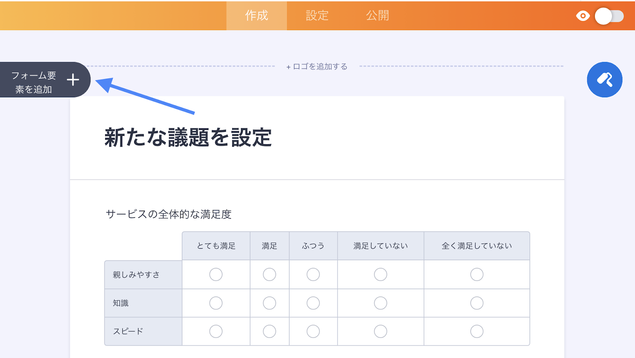
Task: Click the plus icon to add form element
Action: pos(73,80)
